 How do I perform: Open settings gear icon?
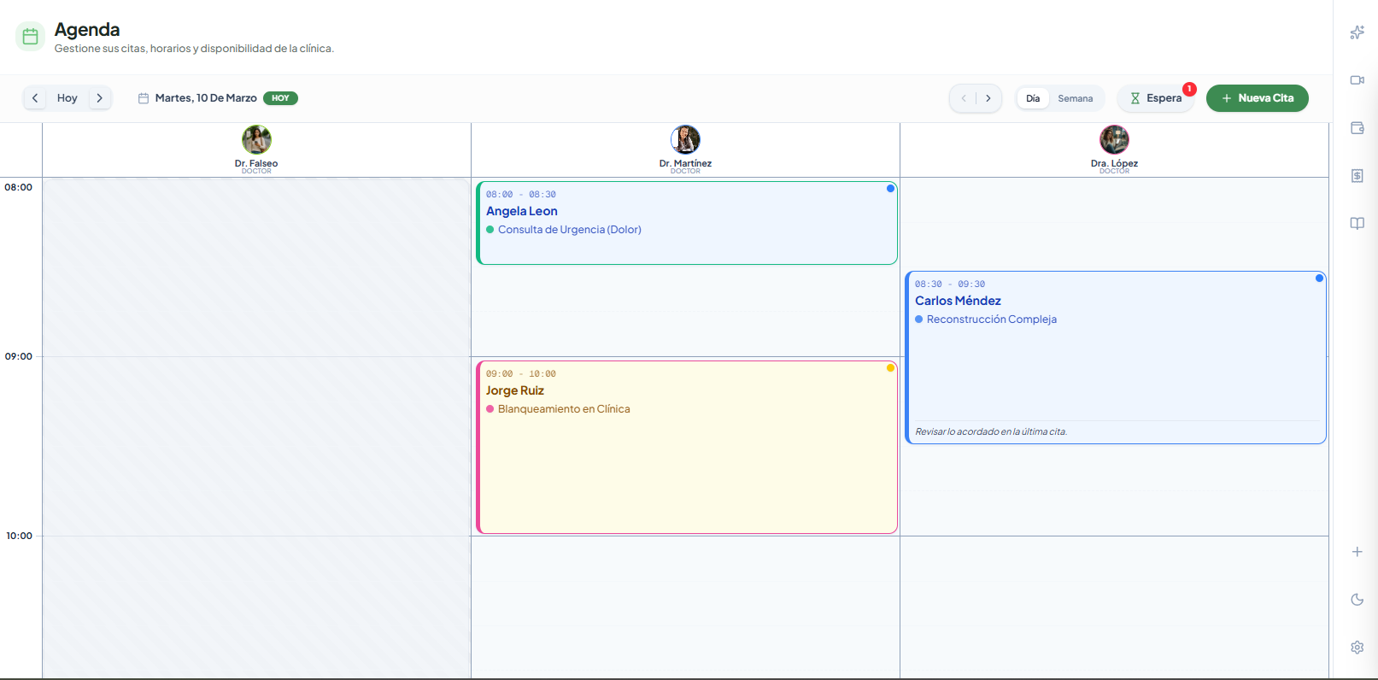pos(1357,648)
